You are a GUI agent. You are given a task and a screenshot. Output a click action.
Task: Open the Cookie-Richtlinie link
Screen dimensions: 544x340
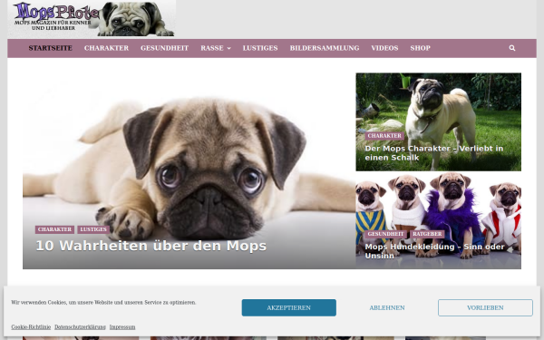31,326
